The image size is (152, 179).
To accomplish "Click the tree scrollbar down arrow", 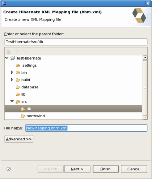I will pos(145,117).
